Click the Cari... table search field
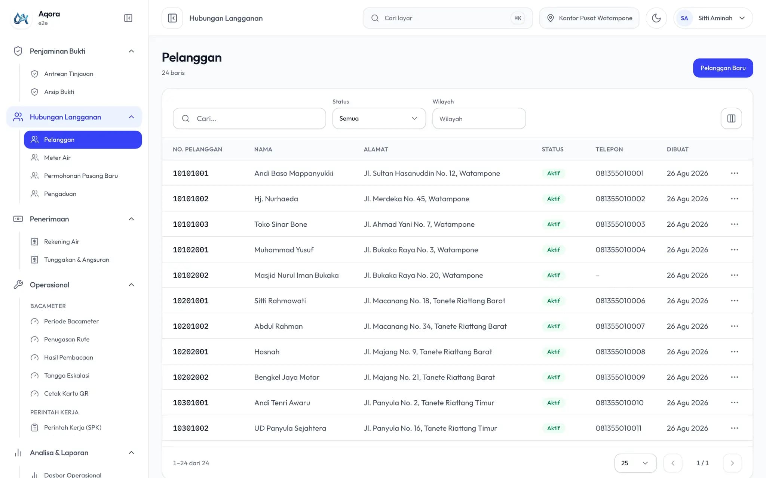 [x=249, y=118]
